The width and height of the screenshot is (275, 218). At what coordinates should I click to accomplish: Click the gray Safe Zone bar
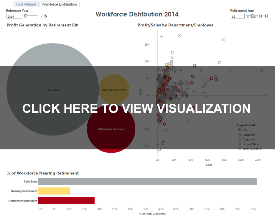(147, 182)
